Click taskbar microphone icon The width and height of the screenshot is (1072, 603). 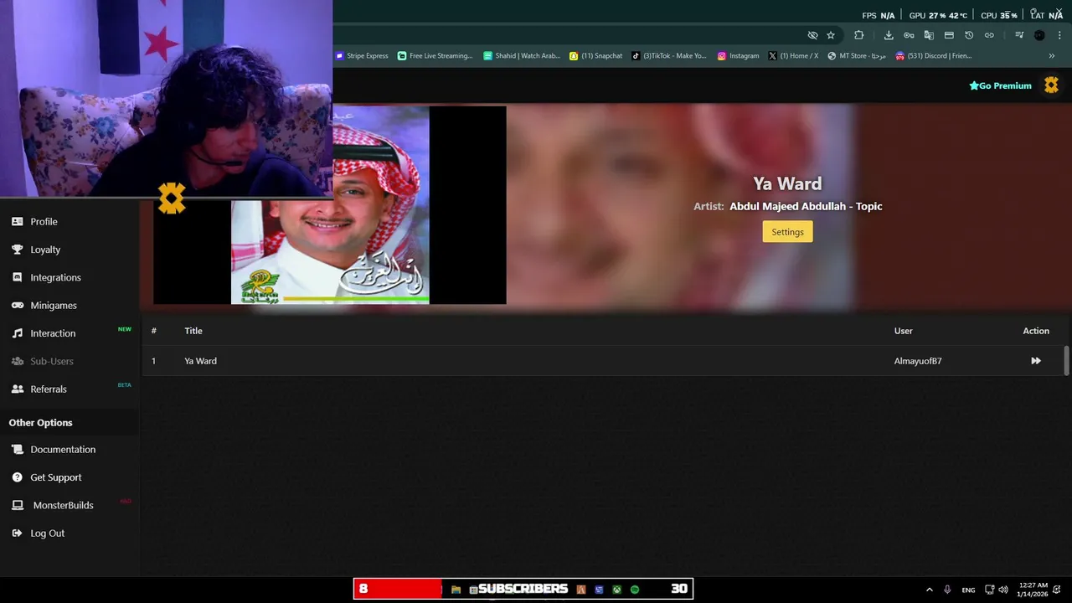[x=947, y=590]
